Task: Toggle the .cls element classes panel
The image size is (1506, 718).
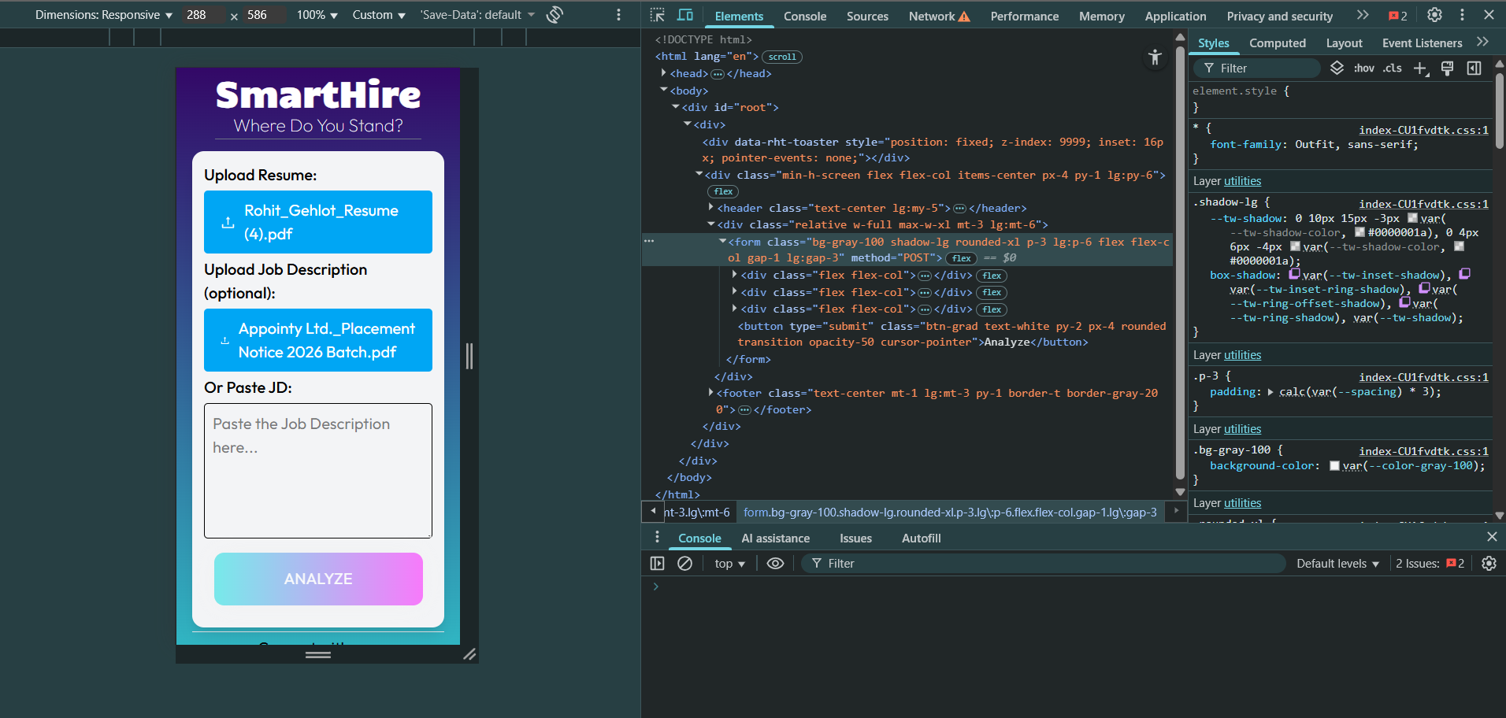Action: [x=1393, y=68]
